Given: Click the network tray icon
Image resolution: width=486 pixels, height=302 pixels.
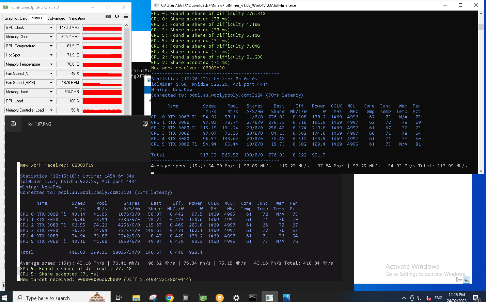Looking at the screenshot, I should [420, 298].
